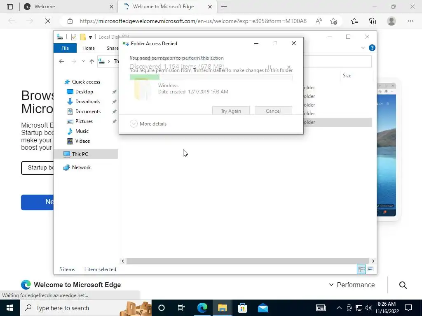Expand the Explorer ribbon chevron
This screenshot has height=316, width=422.
363,48
